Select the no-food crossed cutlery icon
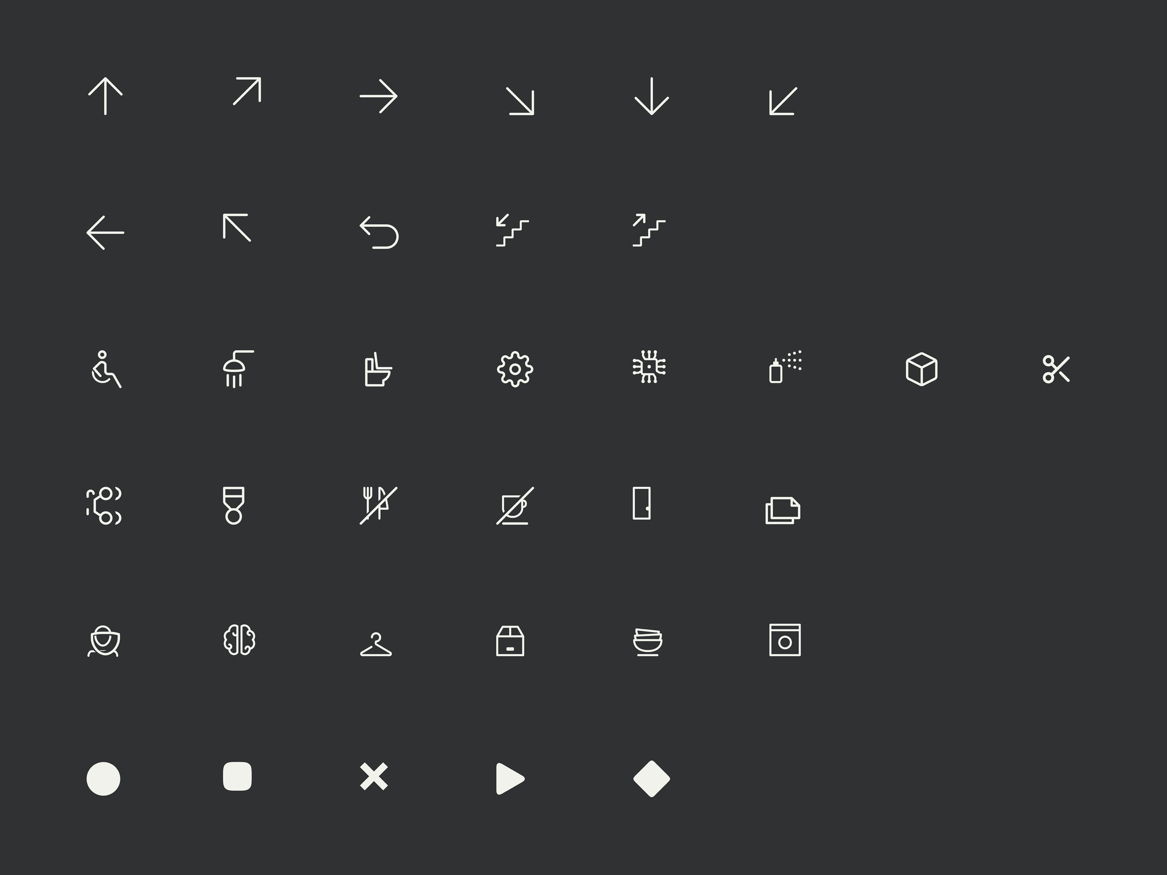Screen dimensions: 1167x875 point(378,505)
